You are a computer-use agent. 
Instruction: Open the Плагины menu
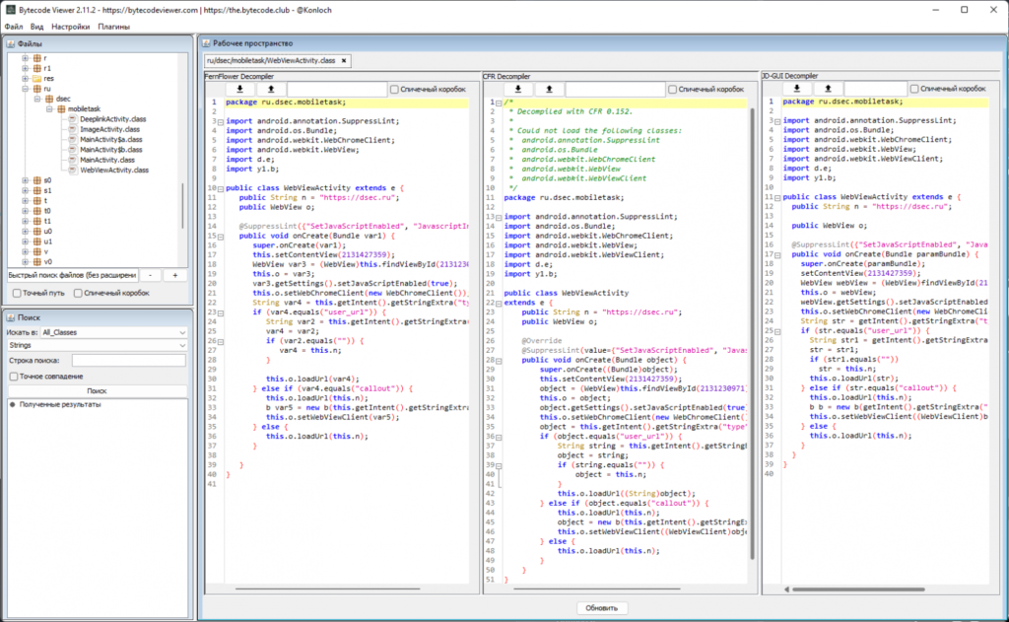coord(114,27)
